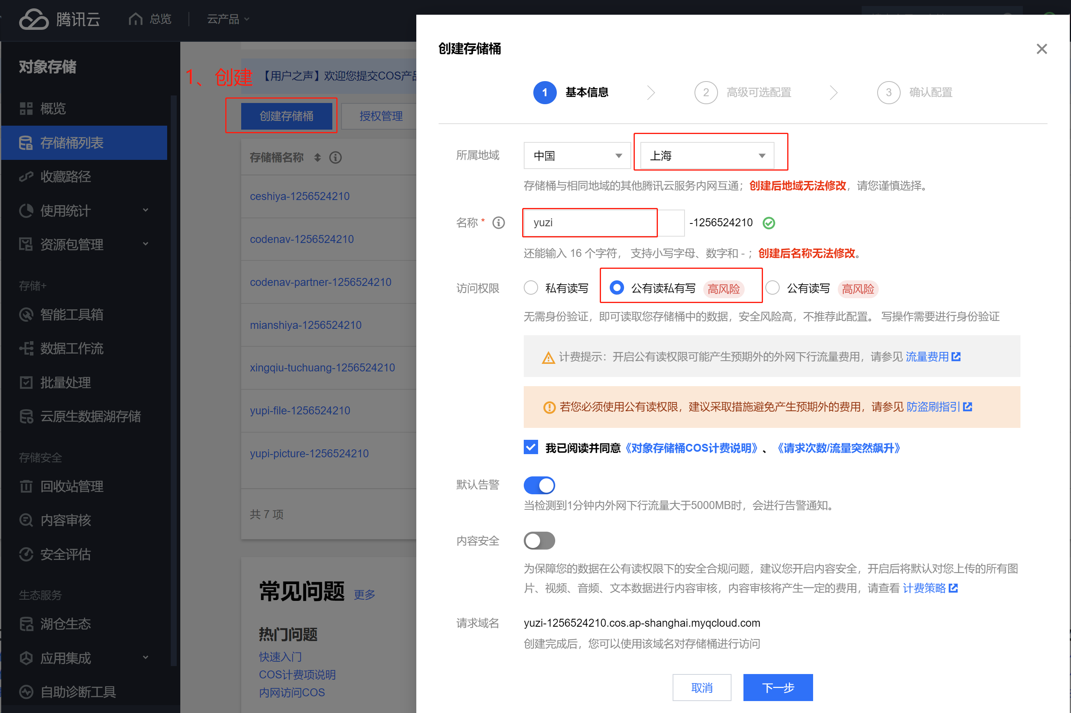Click the info icon next to 名称 label
1071x713 pixels.
click(499, 223)
